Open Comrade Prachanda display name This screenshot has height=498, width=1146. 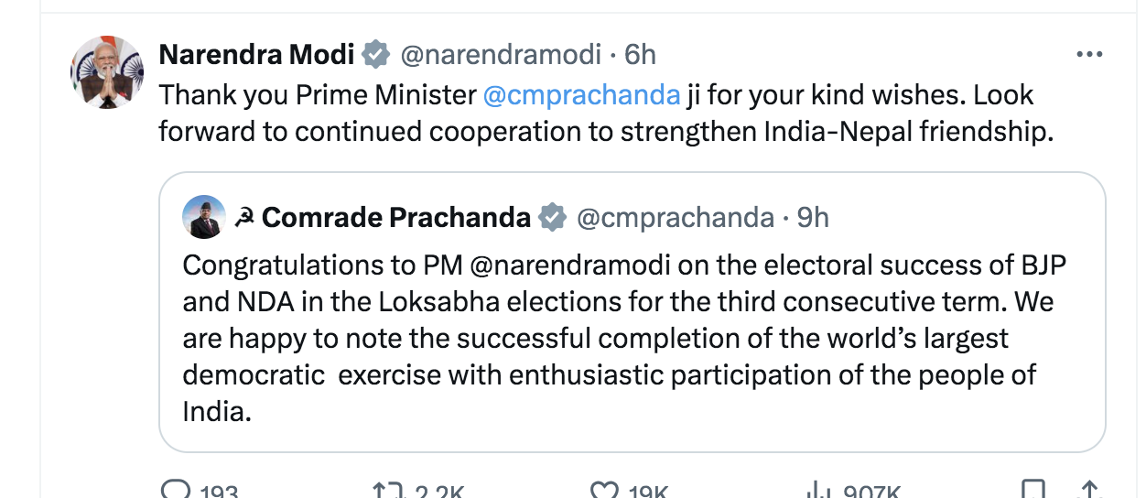pos(395,217)
